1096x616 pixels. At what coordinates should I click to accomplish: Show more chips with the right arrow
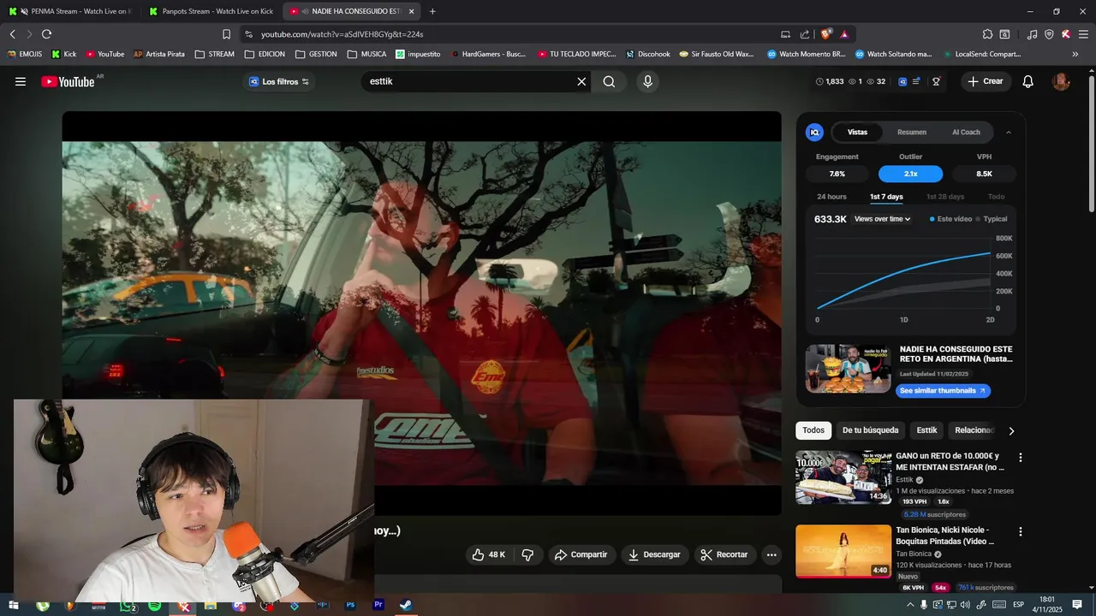coord(1011,430)
